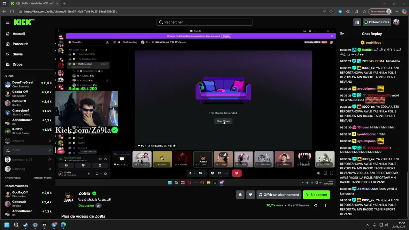The width and height of the screenshot is (409, 230).
Task: Click Se connecter in browser toolbar
Action: 380,11
